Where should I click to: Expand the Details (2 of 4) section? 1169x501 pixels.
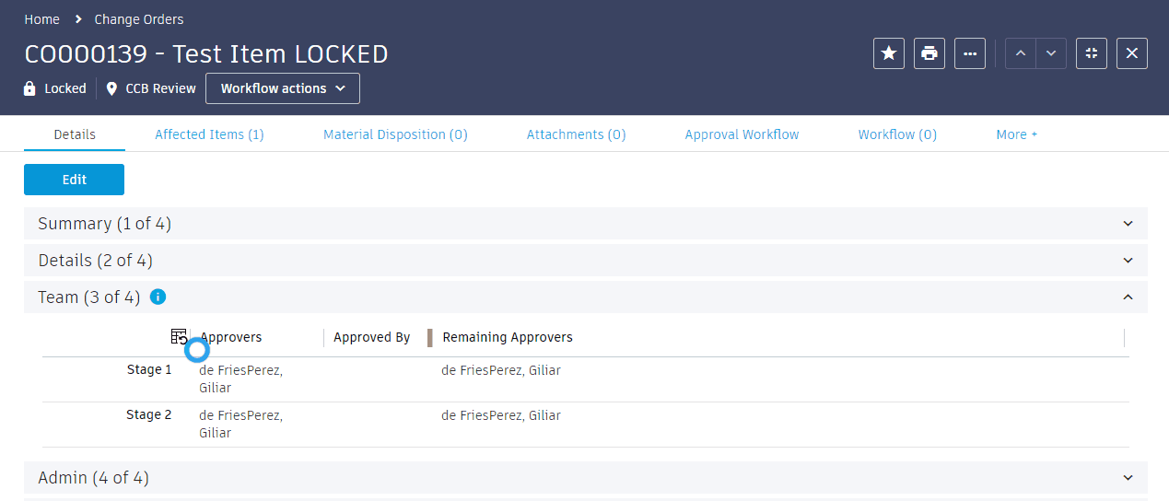pyautogui.click(x=586, y=260)
